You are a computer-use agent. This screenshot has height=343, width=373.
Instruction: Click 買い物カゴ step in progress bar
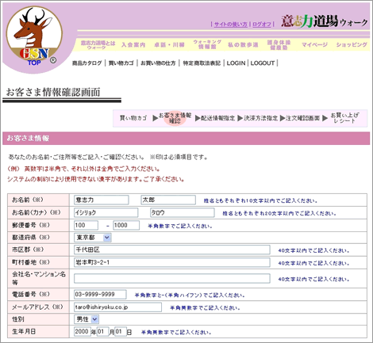(133, 118)
